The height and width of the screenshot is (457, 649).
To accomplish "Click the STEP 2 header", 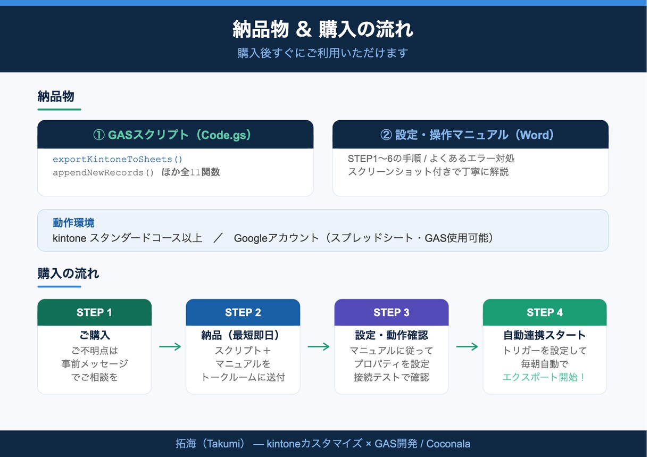I will (243, 312).
